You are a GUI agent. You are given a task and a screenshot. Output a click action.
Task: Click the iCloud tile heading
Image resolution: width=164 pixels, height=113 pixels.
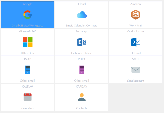pyautogui.click(x=81, y=4)
